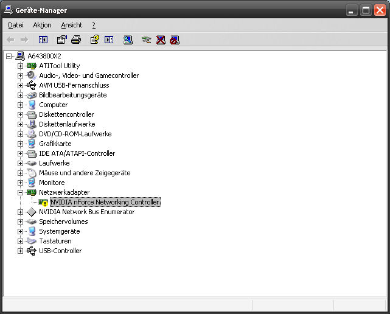390x314 pixels.
Task: Click the Mäuse und andere Zeigegeräte mouse icon
Action: click(x=32, y=173)
